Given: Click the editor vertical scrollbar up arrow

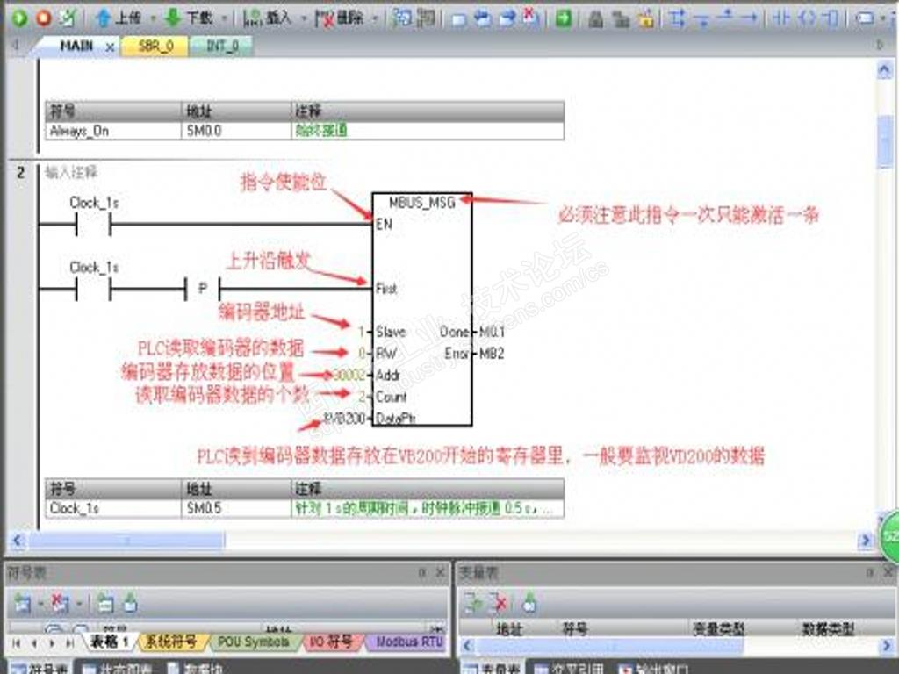Looking at the screenshot, I should tap(884, 70).
